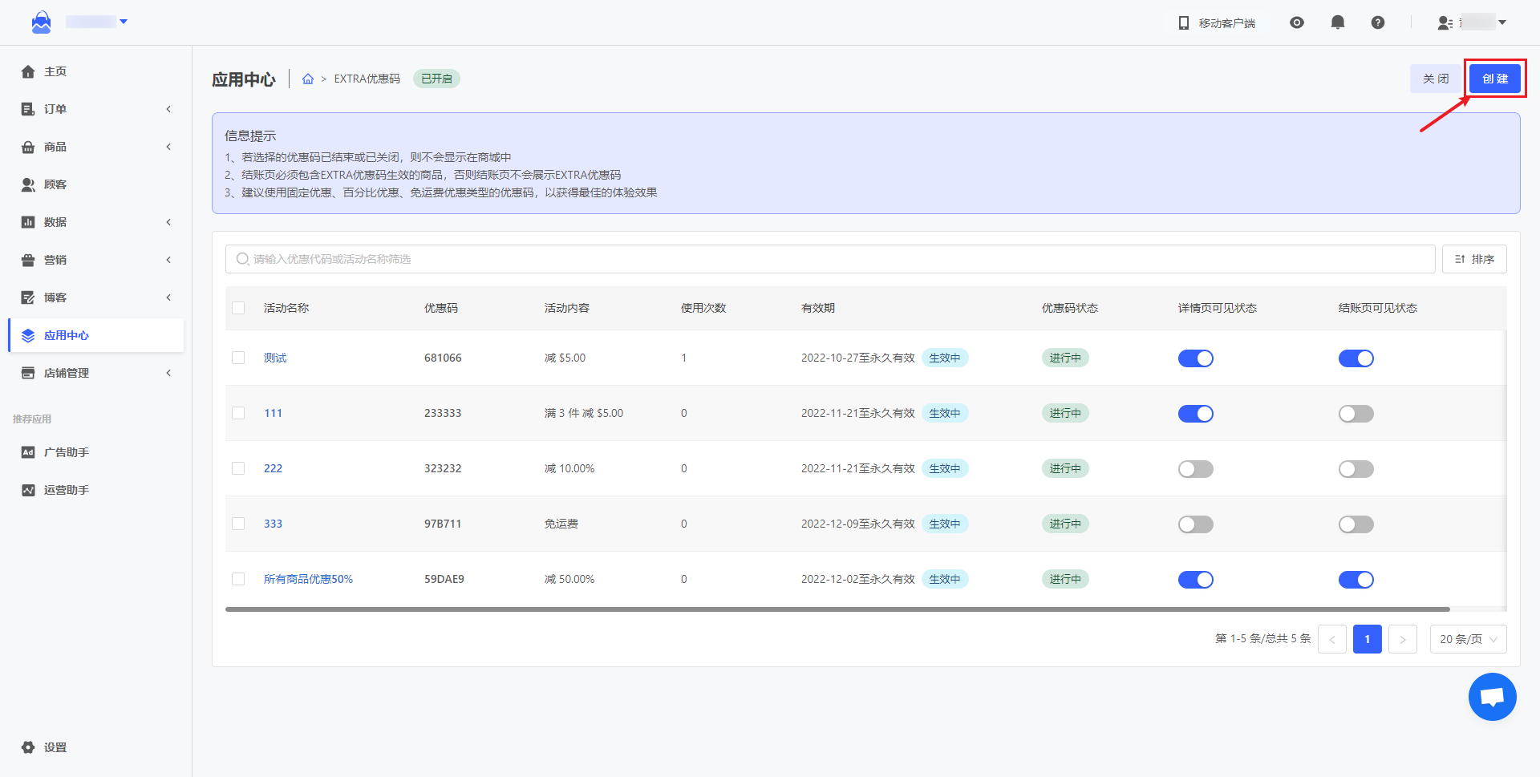This screenshot has width=1540, height=777.
Task: Turn off detail page visibility for 测试
Action: tap(1196, 358)
